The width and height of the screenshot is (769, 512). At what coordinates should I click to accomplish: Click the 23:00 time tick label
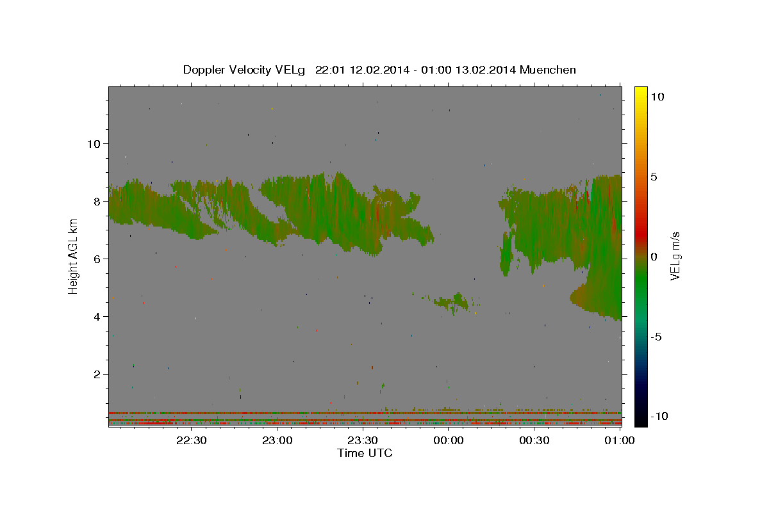click(x=277, y=440)
